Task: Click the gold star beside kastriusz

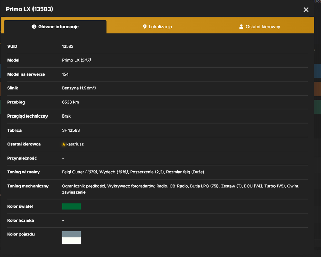Action: 64,144
